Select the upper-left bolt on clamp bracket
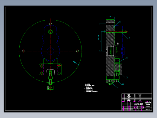Image resolution: width=157 pixels, height=118 pixels. (42, 66)
